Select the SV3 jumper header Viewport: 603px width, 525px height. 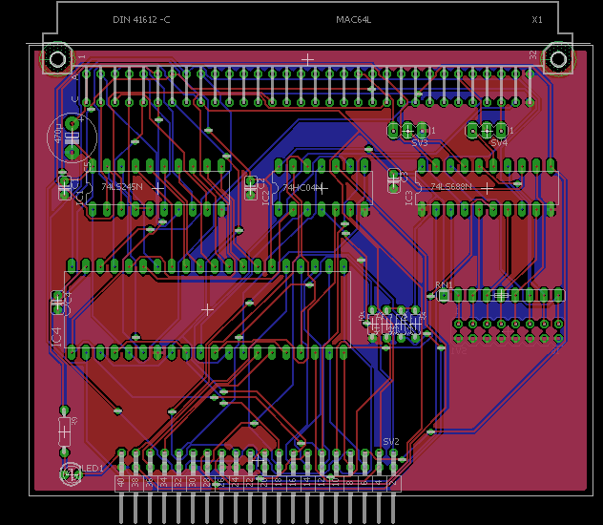407,130
